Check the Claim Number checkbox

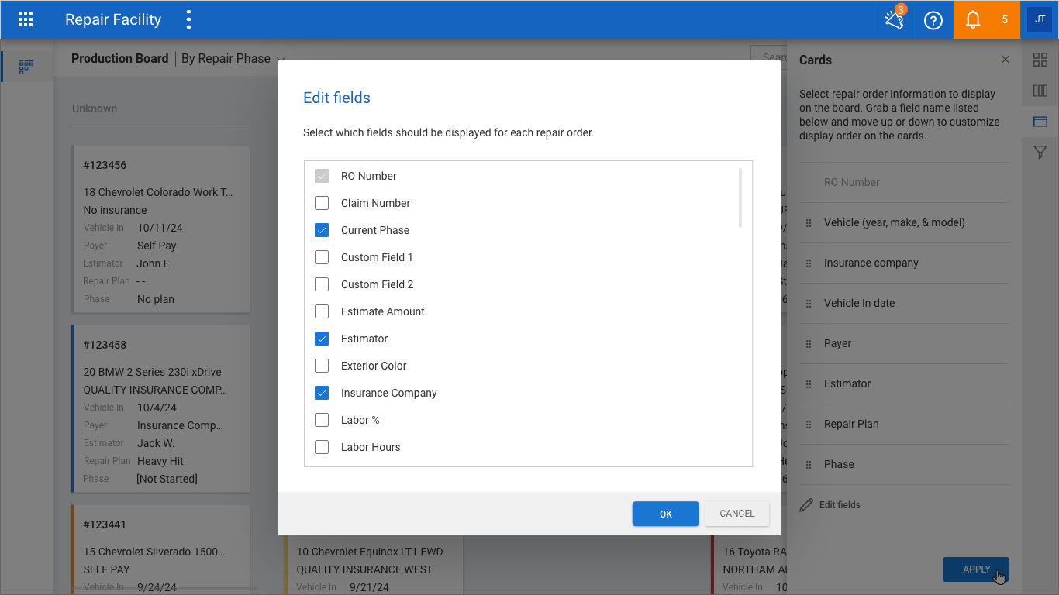322,203
